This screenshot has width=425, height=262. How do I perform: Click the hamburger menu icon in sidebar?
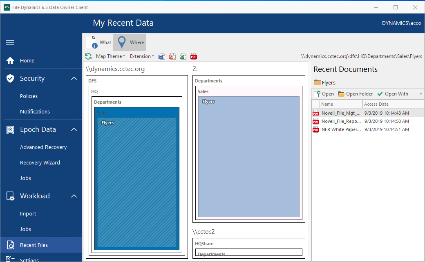click(x=10, y=43)
